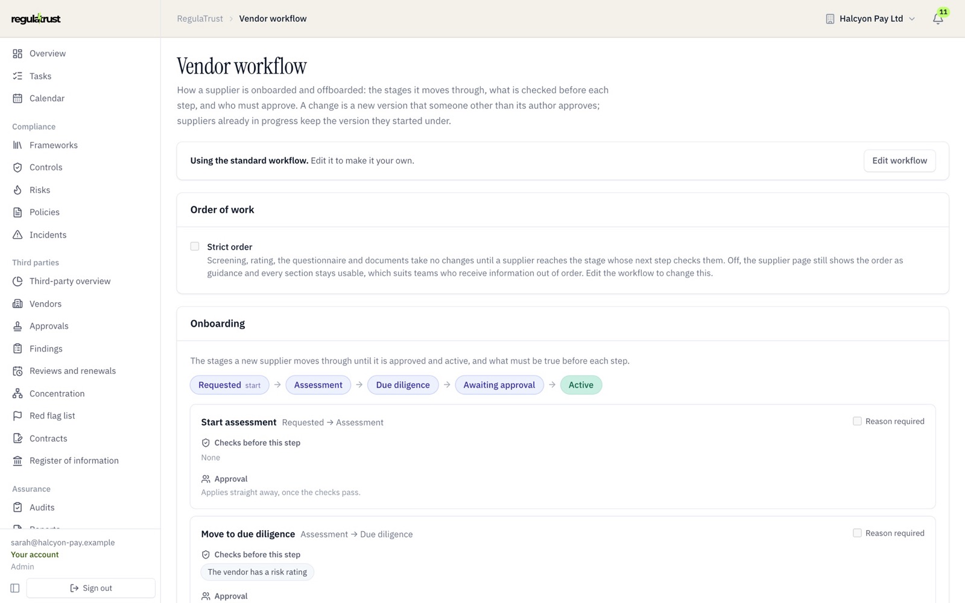The image size is (965, 603).
Task: Click the "Start assessment" step heading
Action: (239, 422)
